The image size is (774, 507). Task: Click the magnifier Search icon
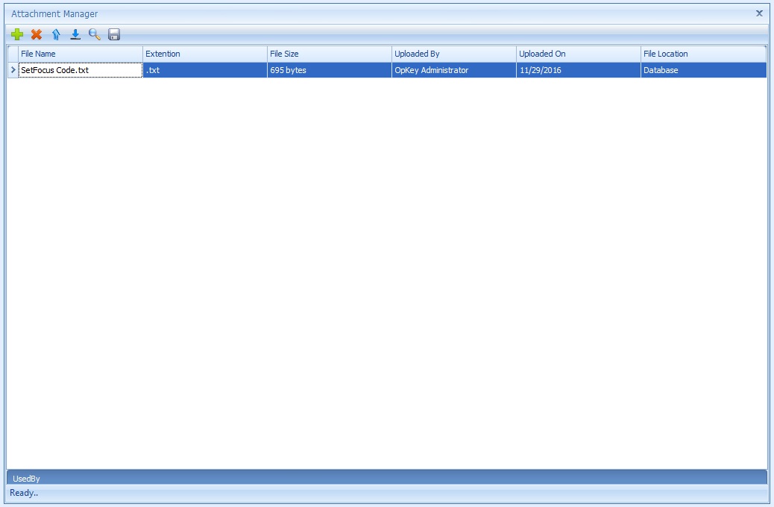click(94, 34)
